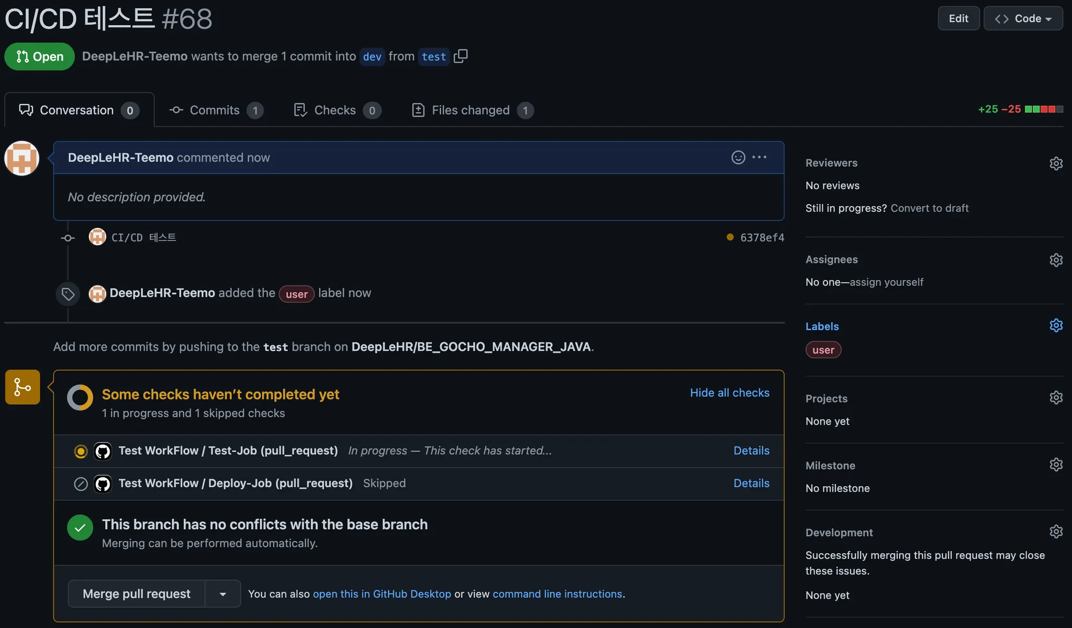Viewport: 1072px width, 628px height.
Task: Switch to the Commits tab
Action: (x=216, y=110)
